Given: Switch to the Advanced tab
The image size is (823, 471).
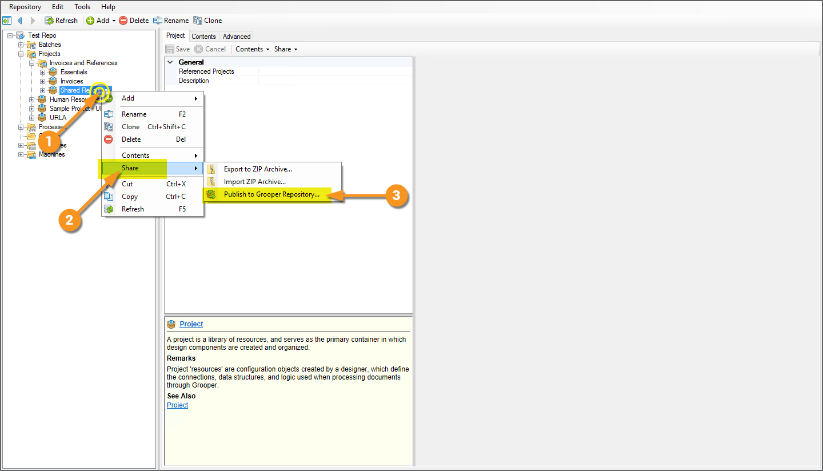Looking at the screenshot, I should 236,36.
